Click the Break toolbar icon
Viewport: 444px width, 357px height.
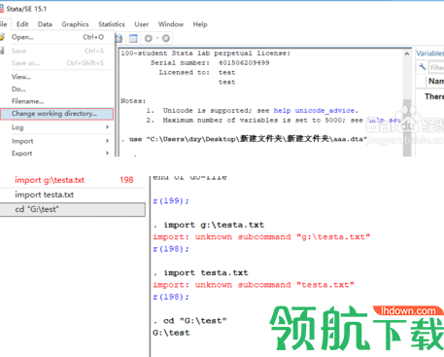[166, 38]
